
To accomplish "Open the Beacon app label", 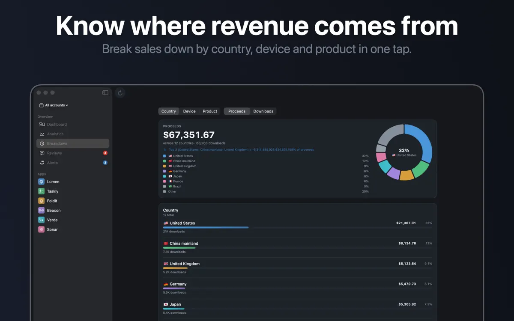I will tap(54, 211).
